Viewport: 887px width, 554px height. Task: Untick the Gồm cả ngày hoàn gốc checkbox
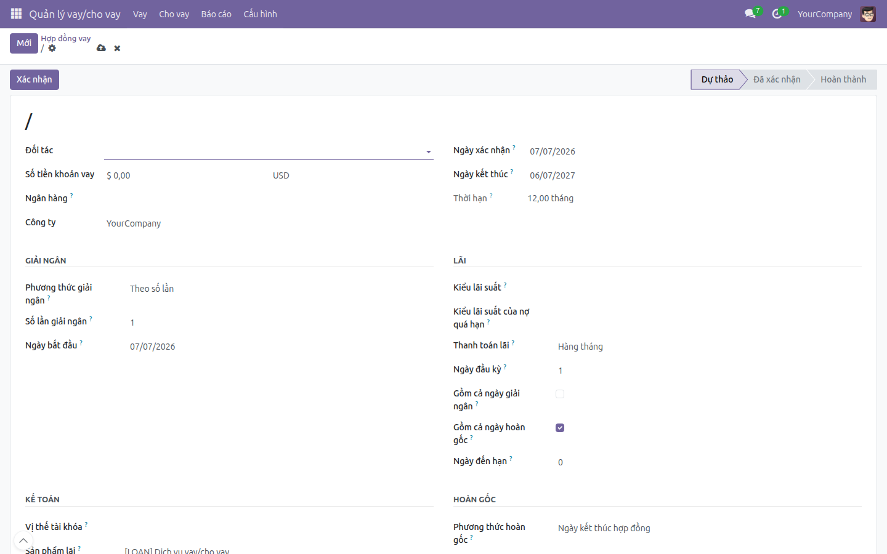560,428
